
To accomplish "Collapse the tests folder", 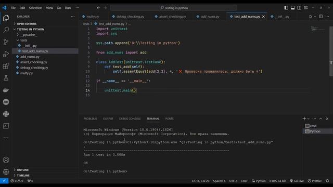I will tap(23, 41).
